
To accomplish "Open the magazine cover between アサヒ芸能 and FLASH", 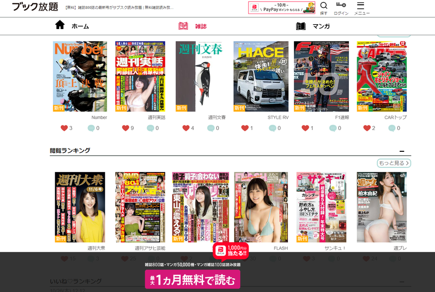I will click(201, 207).
